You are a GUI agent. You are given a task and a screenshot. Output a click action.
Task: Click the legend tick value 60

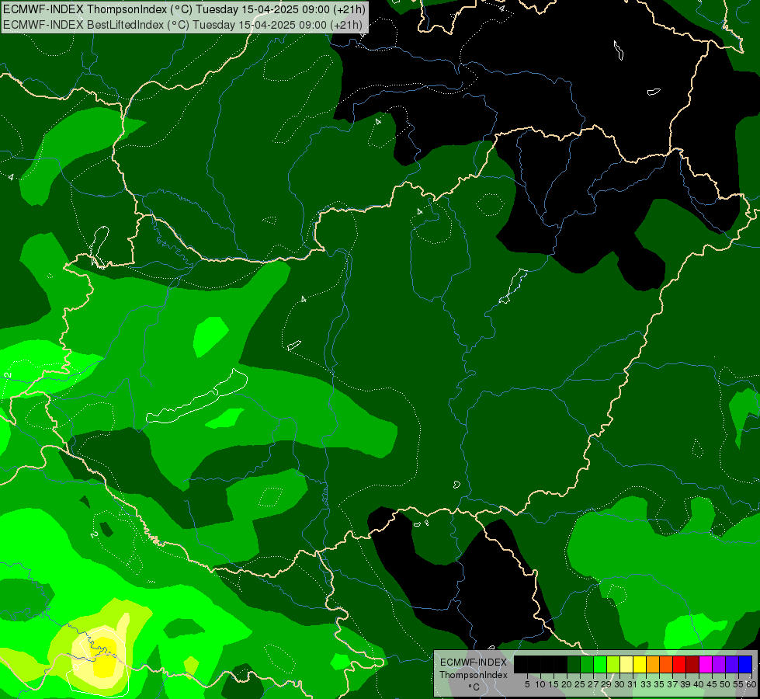pyautogui.click(x=751, y=684)
